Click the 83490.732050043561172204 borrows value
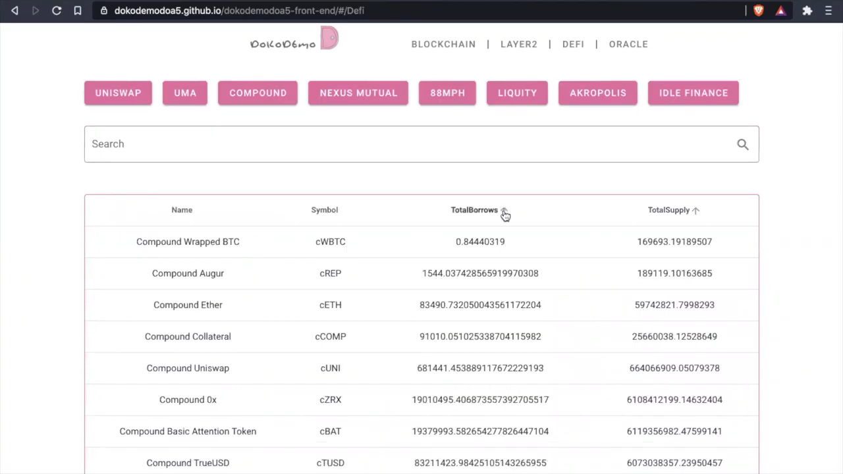Screen dimensions: 843x474 click(480, 305)
